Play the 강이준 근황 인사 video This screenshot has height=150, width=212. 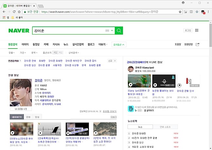point(188,81)
